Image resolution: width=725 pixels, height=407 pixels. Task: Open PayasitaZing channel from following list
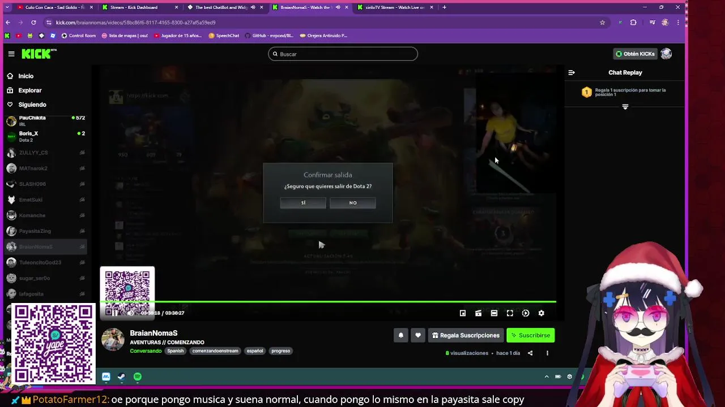pos(45,231)
